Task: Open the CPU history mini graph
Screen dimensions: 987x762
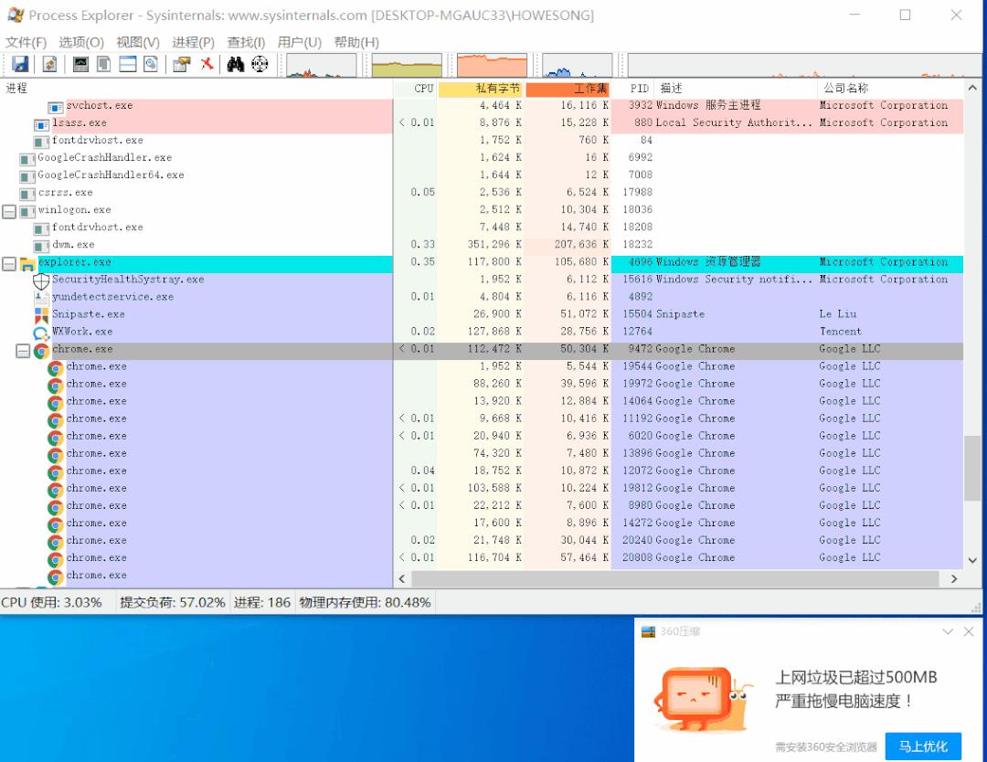Action: [320, 64]
